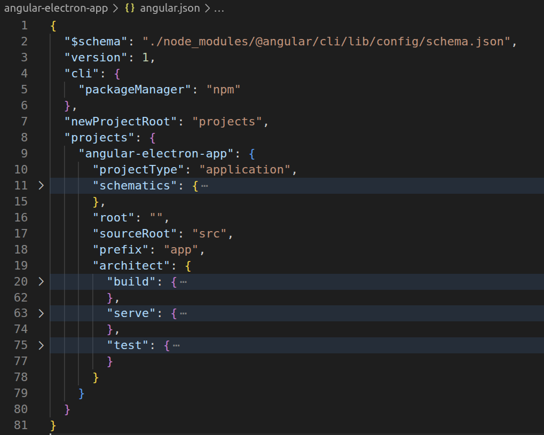Click the JSON braces icon in breadcrumb

(x=130, y=8)
